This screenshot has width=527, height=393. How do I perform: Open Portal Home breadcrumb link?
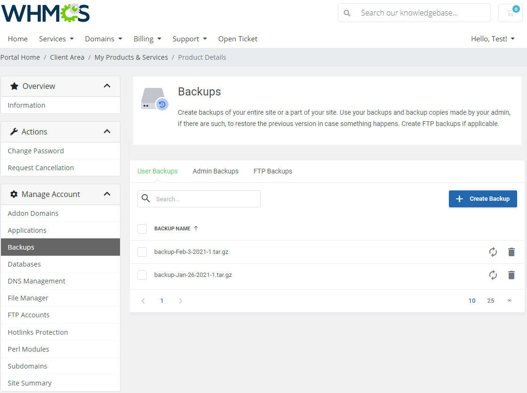tap(20, 57)
